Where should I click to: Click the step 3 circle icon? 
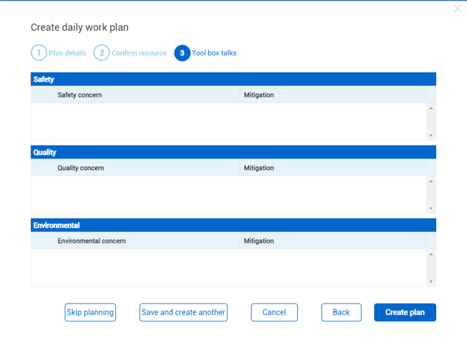pos(182,53)
